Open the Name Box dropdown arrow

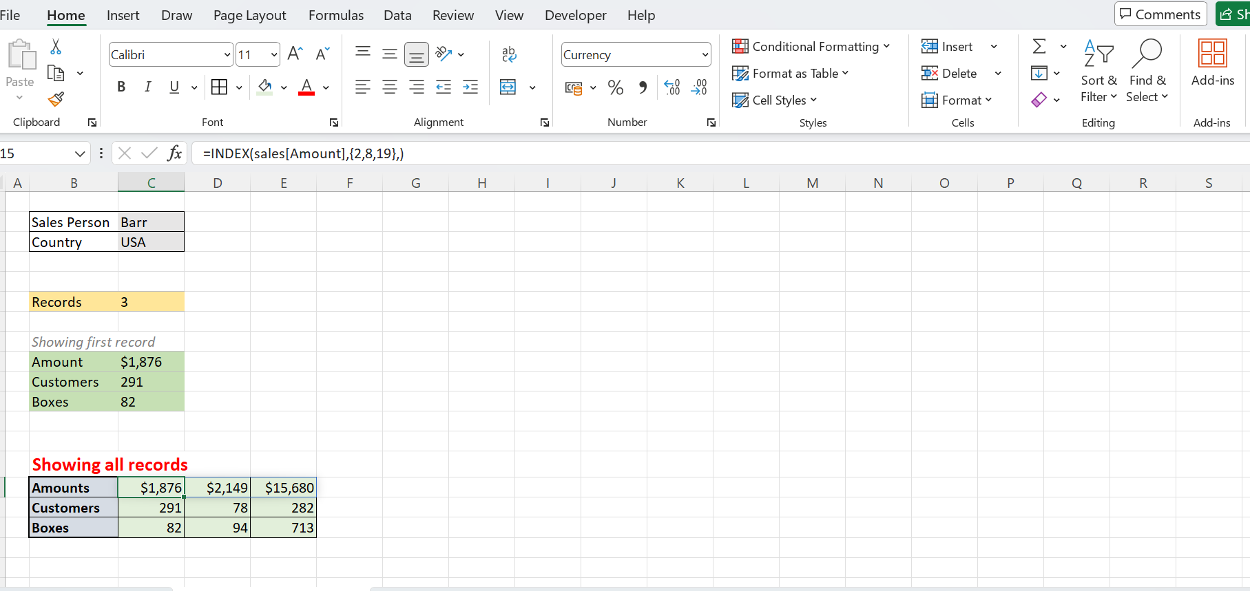pyautogui.click(x=80, y=153)
